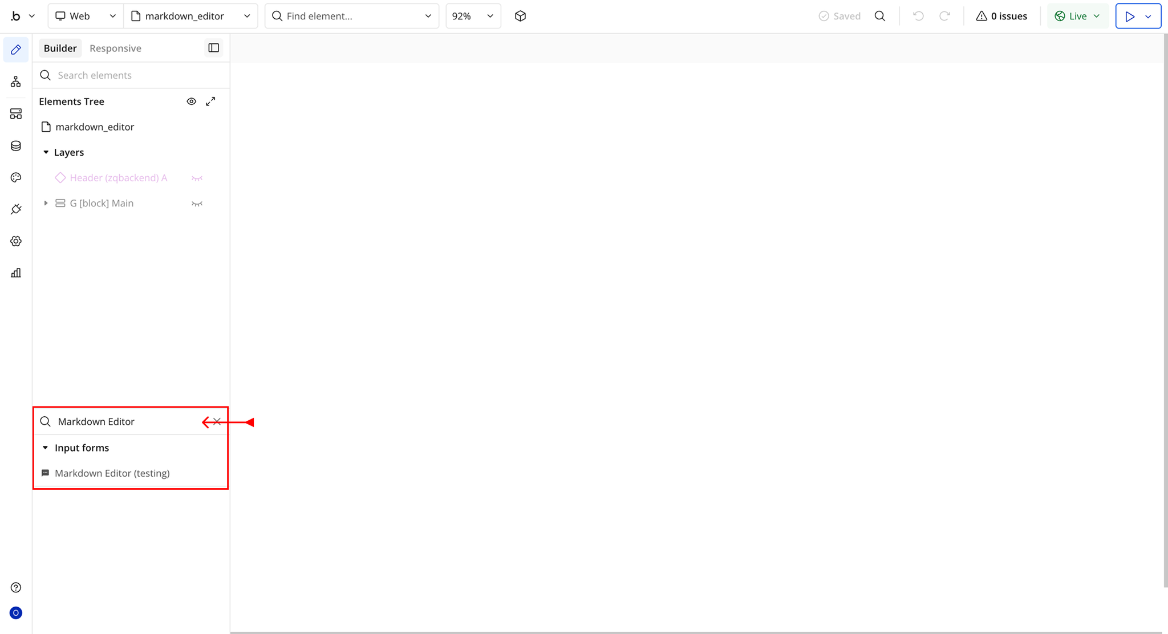Select Markdown Editor (testing) element

coord(112,473)
